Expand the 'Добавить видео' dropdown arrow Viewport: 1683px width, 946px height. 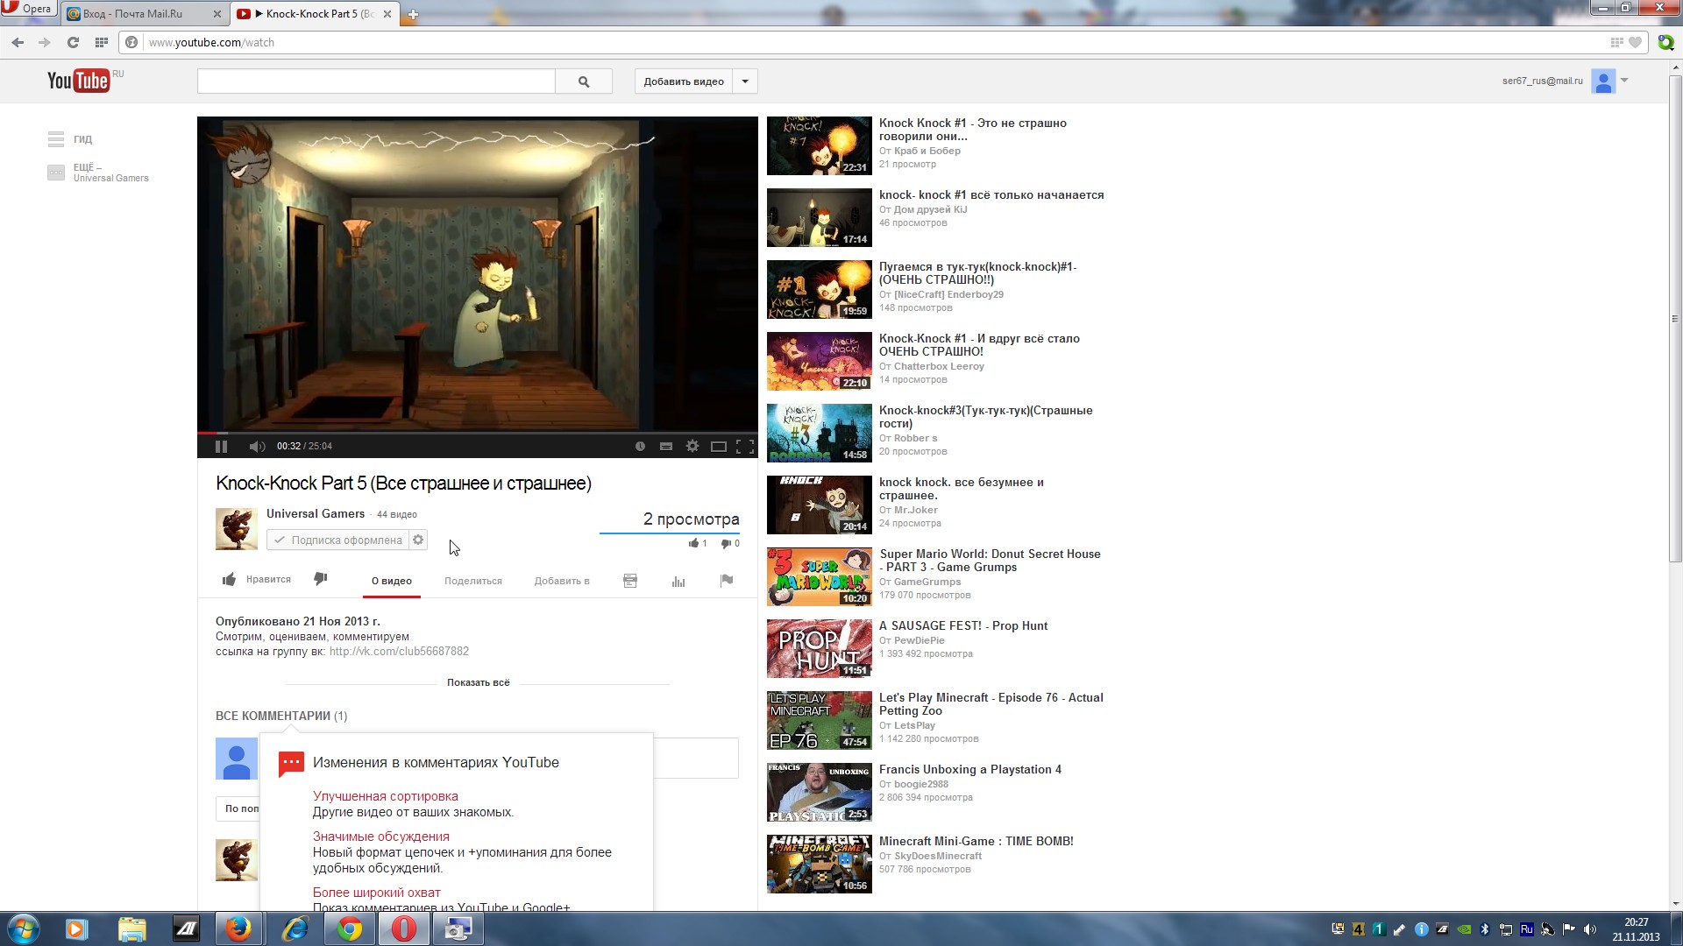[745, 81]
